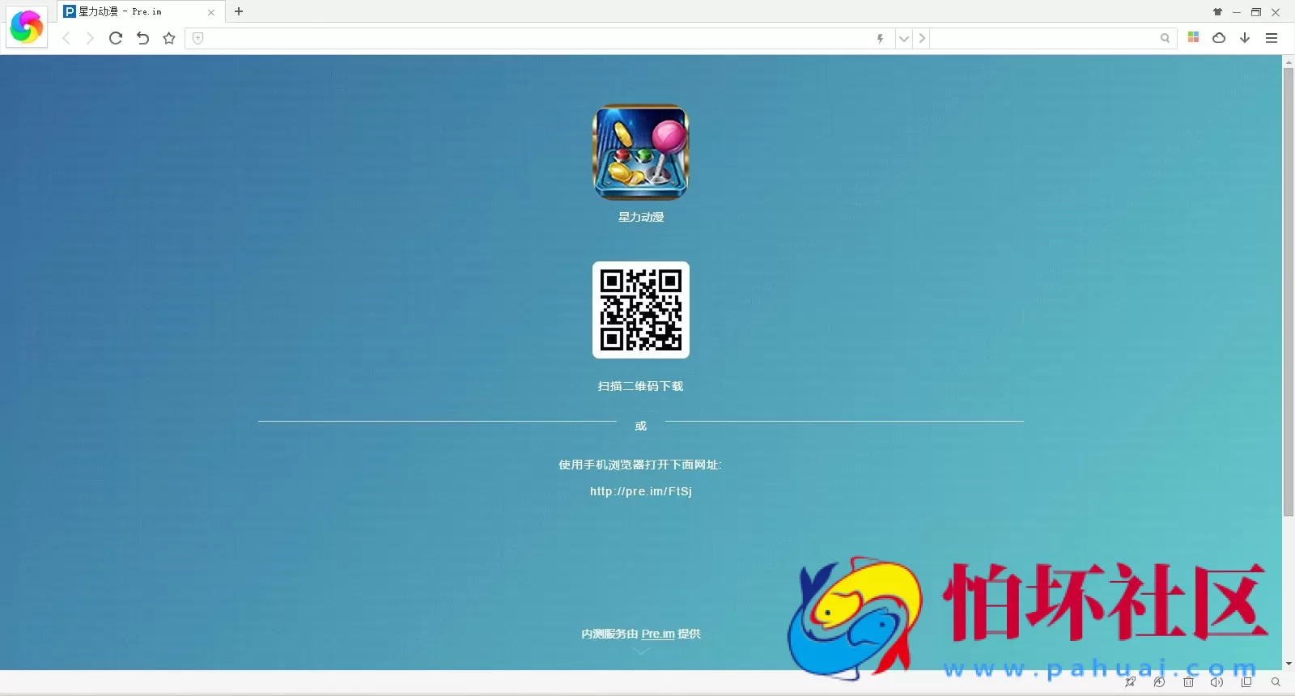Click the 星力动漫 app icon image
This screenshot has height=696, width=1295.
[641, 152]
